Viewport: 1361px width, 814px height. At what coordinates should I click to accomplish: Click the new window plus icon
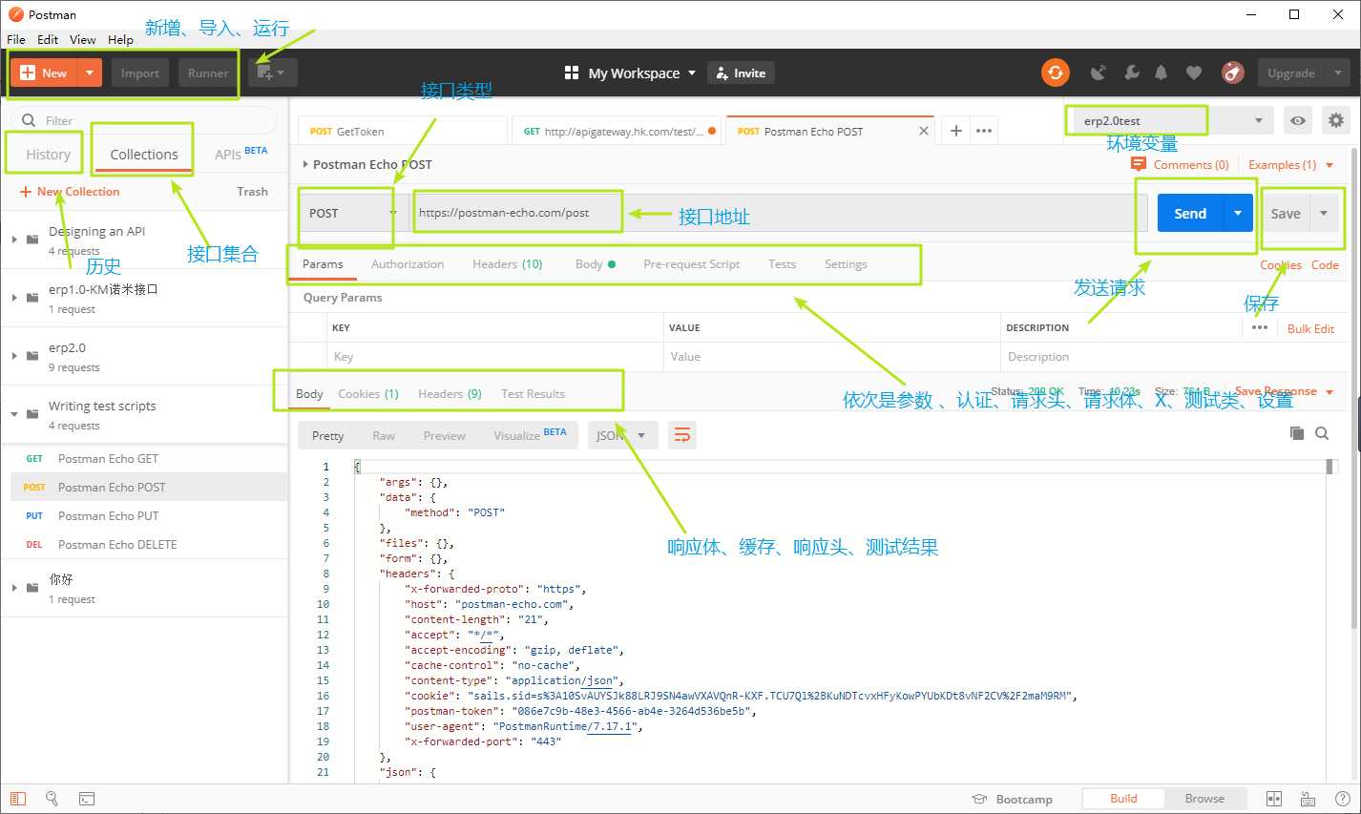(x=273, y=73)
